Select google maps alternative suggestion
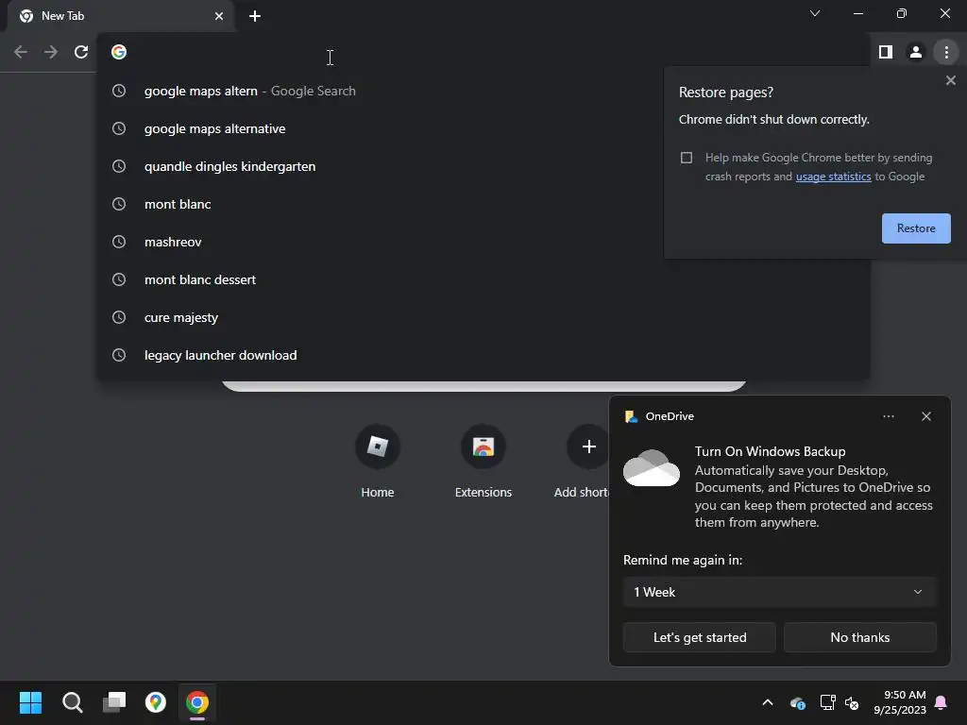The image size is (967, 725). (x=483, y=128)
